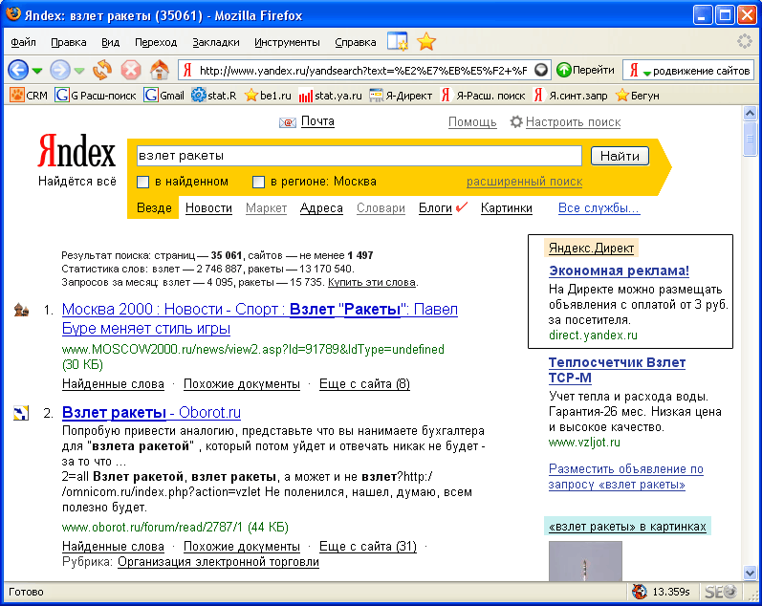This screenshot has width=762, height=606.
Task: Open the Справка menu
Action: click(356, 42)
